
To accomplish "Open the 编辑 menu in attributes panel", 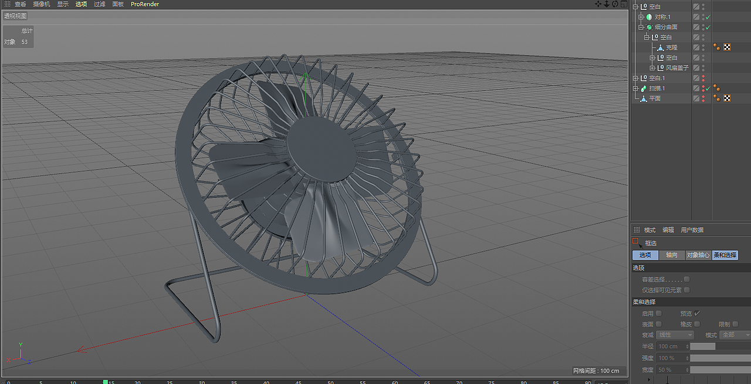I will click(668, 230).
